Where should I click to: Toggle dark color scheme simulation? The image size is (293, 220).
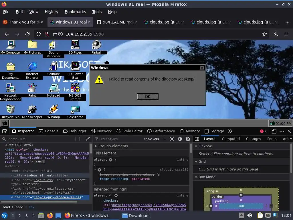click(x=180, y=139)
